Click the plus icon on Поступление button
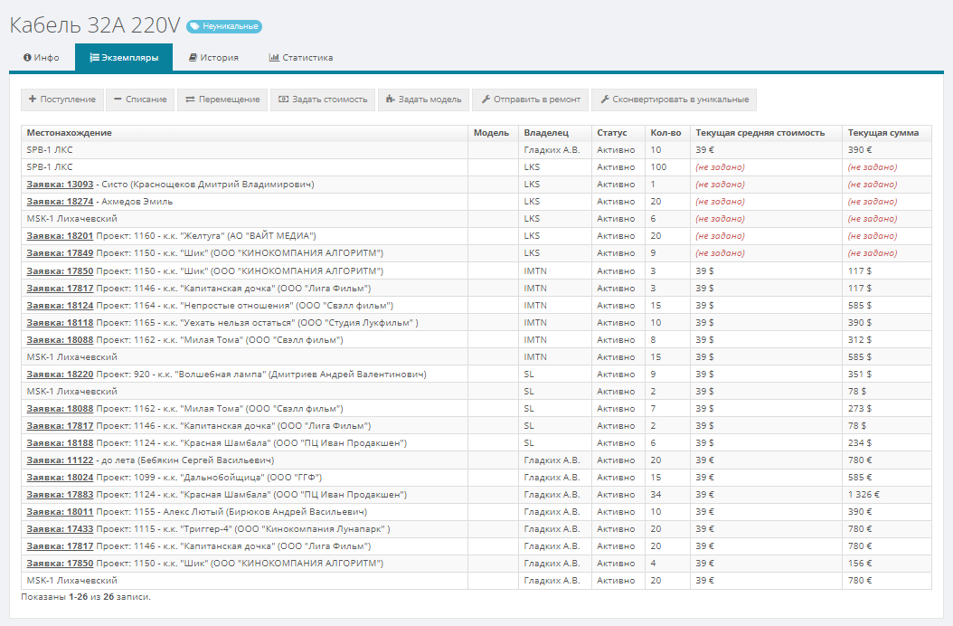Image resolution: width=953 pixels, height=626 pixels. (x=33, y=100)
